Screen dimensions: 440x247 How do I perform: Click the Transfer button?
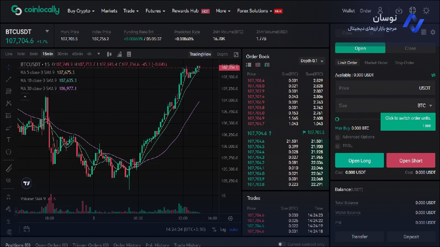pyautogui.click(x=359, y=237)
